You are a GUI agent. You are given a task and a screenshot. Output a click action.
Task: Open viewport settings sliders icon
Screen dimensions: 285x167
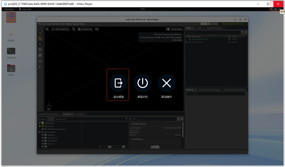47,29
